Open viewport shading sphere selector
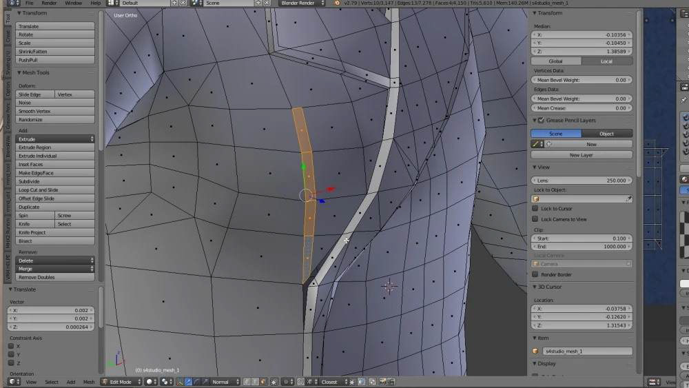The height and width of the screenshot is (388, 689). pyautogui.click(x=151, y=382)
